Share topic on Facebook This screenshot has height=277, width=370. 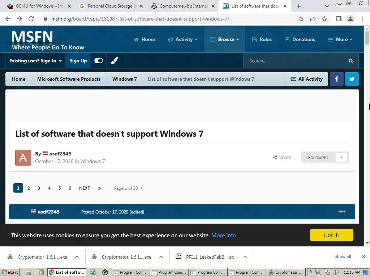click(x=337, y=79)
